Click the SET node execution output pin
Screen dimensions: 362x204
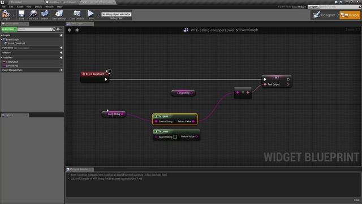coord(288,79)
